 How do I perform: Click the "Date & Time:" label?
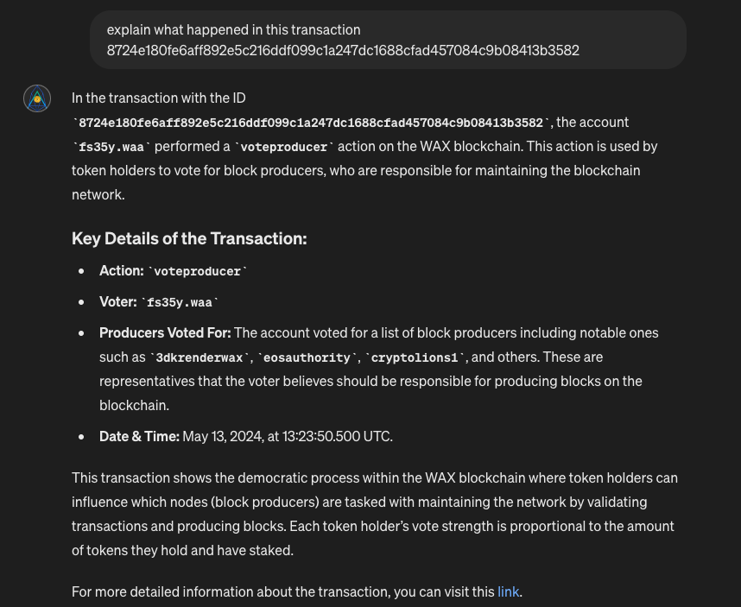click(139, 436)
